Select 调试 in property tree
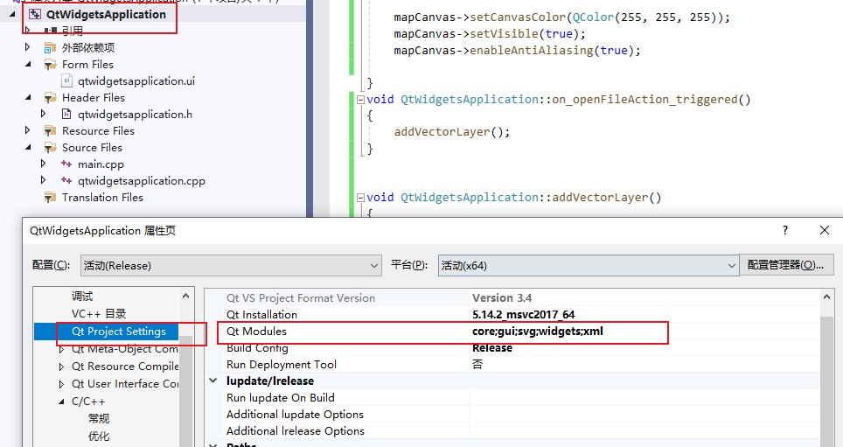This screenshot has width=843, height=447. point(82,297)
